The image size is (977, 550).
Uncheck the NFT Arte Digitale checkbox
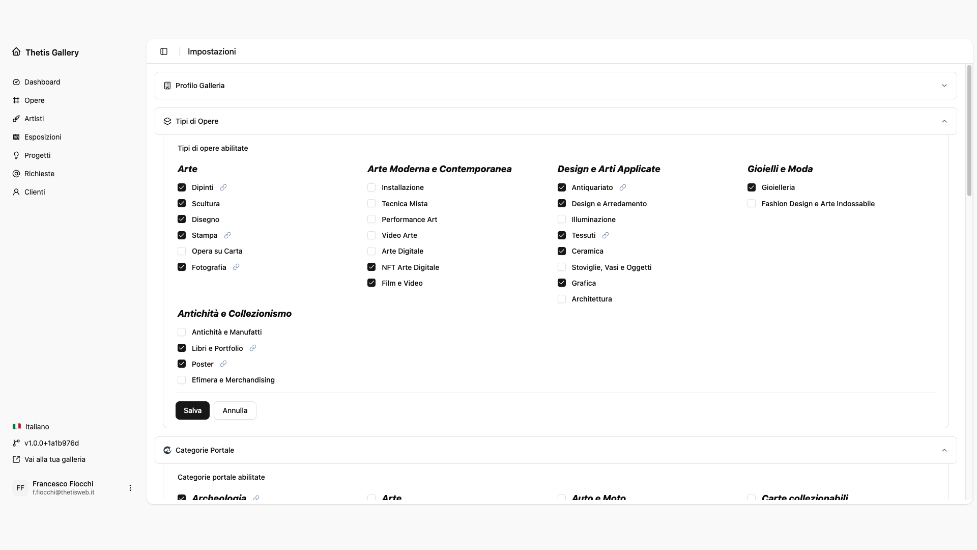[x=371, y=267]
